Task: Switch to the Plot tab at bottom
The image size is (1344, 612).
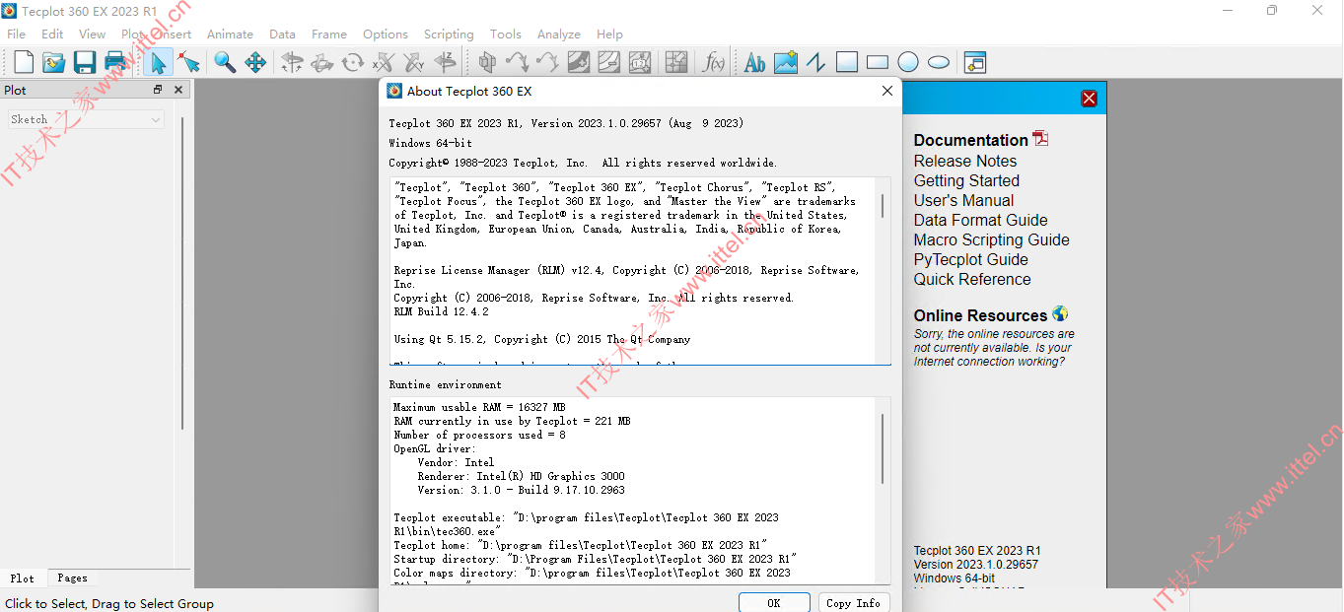Action: pos(23,578)
